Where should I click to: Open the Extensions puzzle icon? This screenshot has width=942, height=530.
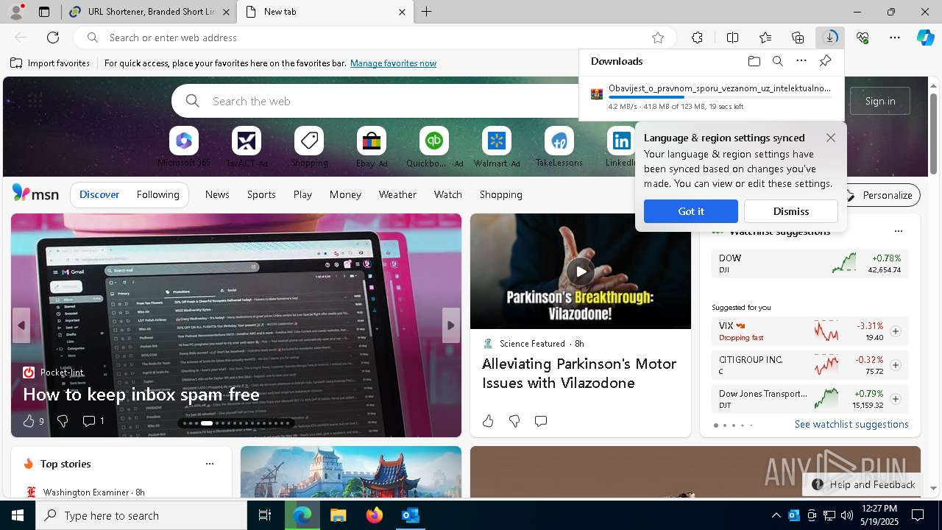point(697,38)
